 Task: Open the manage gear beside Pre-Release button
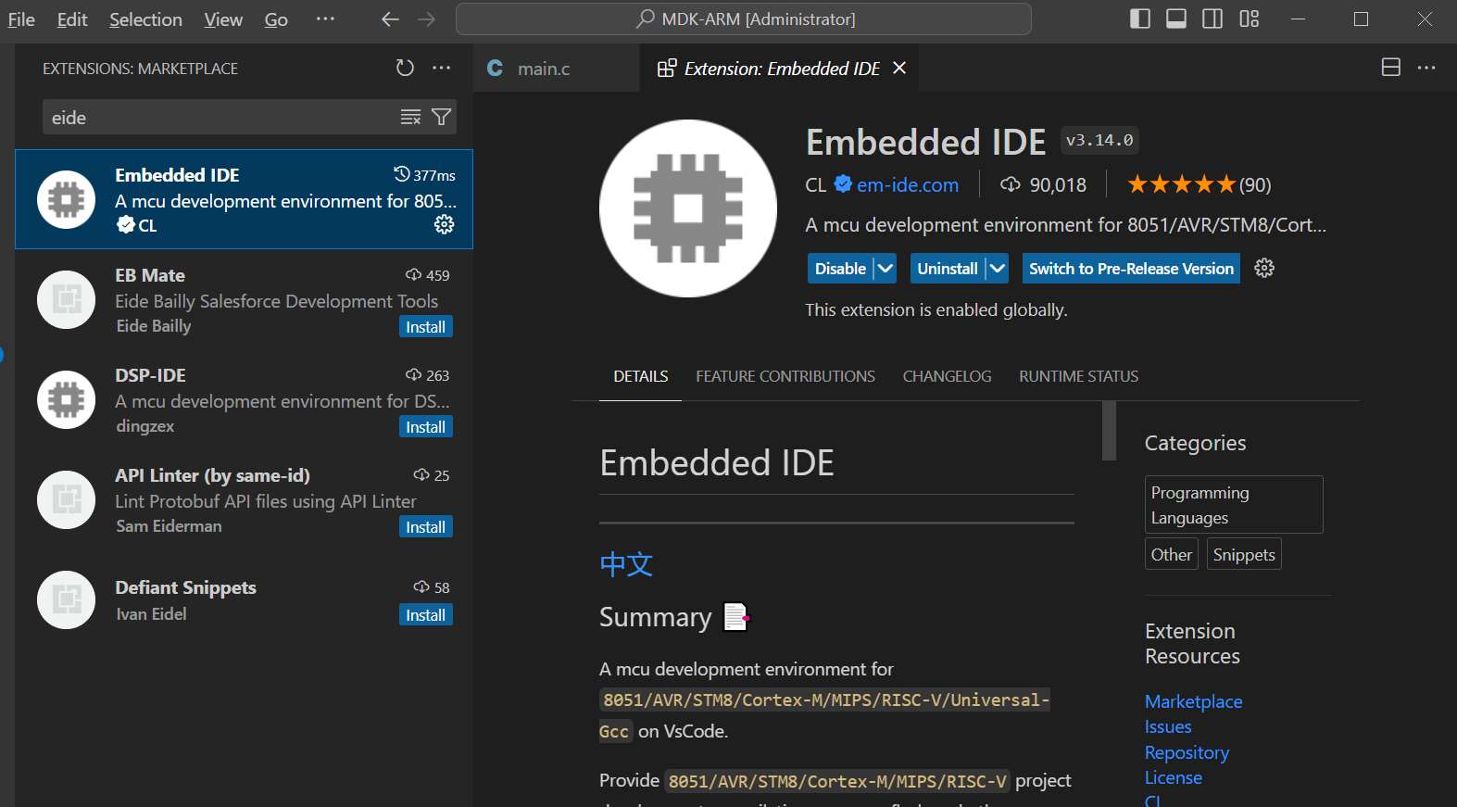(1264, 268)
